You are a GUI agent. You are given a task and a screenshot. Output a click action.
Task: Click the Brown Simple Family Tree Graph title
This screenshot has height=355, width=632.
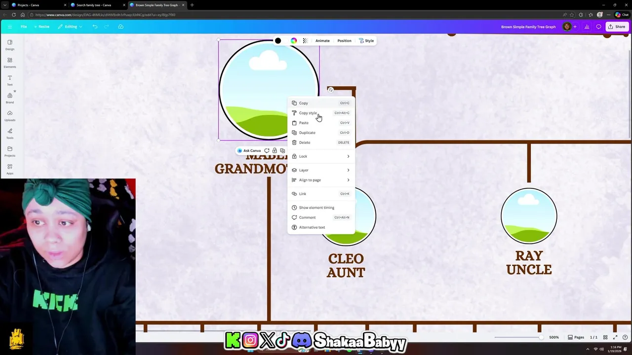click(x=528, y=27)
